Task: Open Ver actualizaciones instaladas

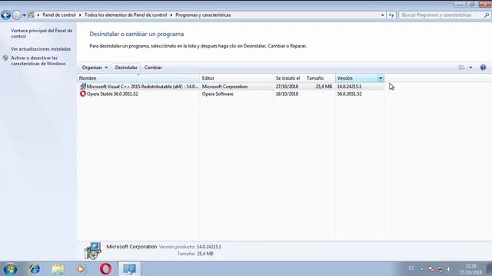Action: tap(41, 49)
